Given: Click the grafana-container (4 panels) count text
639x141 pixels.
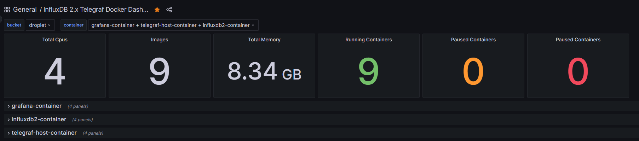Looking at the screenshot, I should [78, 106].
